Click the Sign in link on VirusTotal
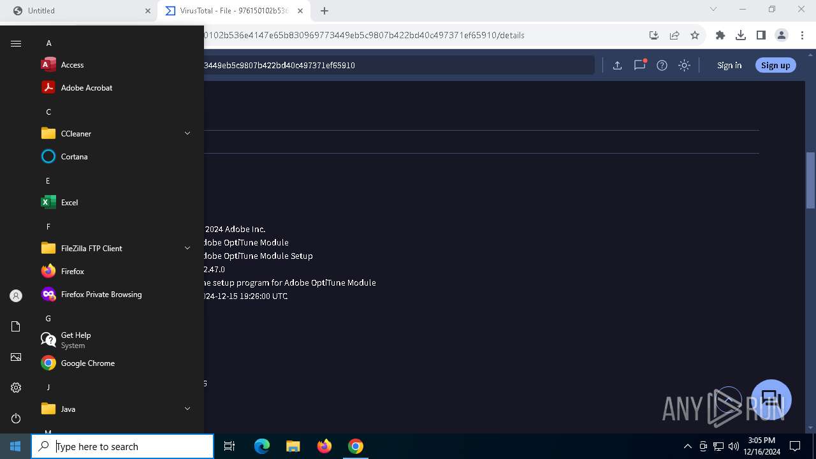Viewport: 816px width, 459px height. (729, 65)
